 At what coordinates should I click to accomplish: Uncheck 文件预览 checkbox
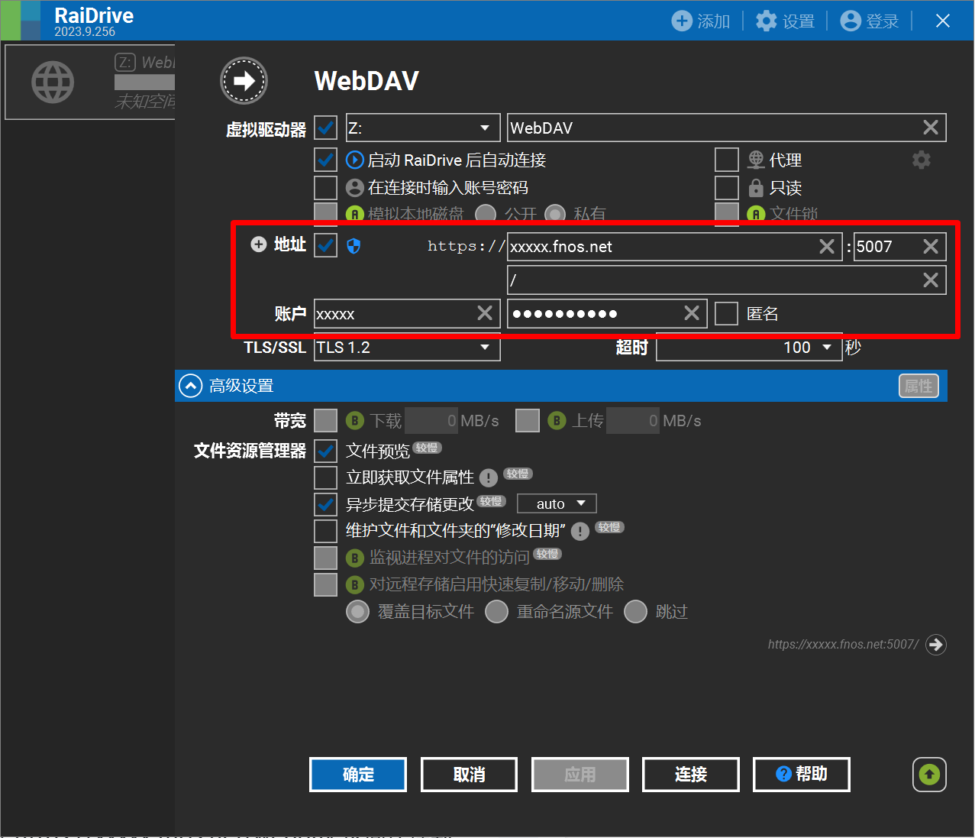point(326,451)
